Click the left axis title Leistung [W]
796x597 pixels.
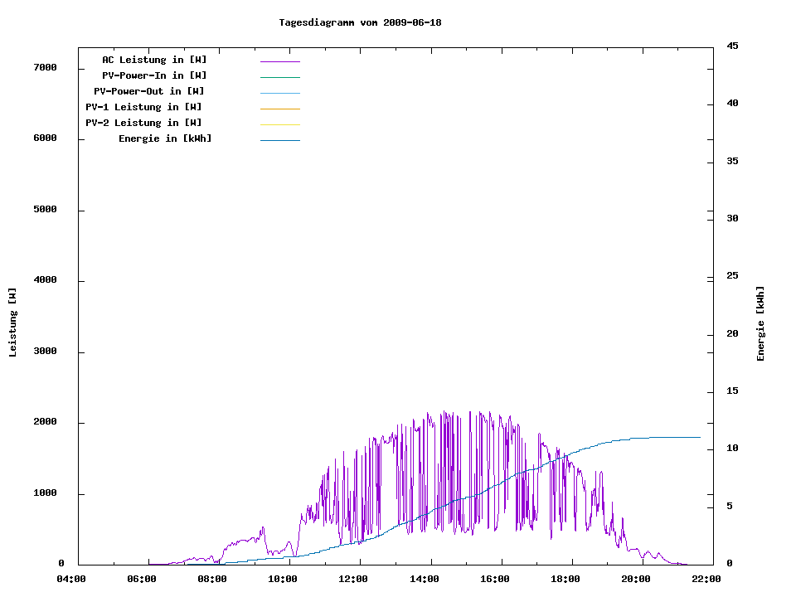12,323
